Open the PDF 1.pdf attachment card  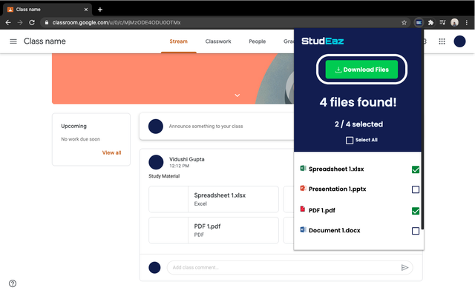click(x=214, y=230)
